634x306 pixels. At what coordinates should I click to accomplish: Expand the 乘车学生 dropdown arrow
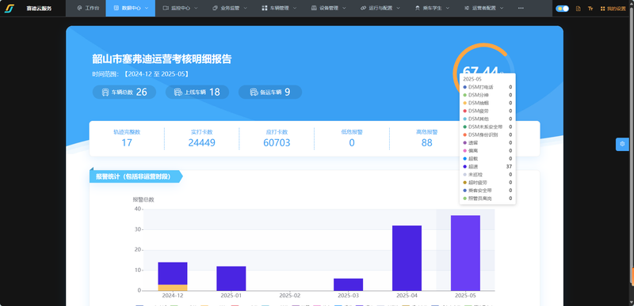coord(448,8)
